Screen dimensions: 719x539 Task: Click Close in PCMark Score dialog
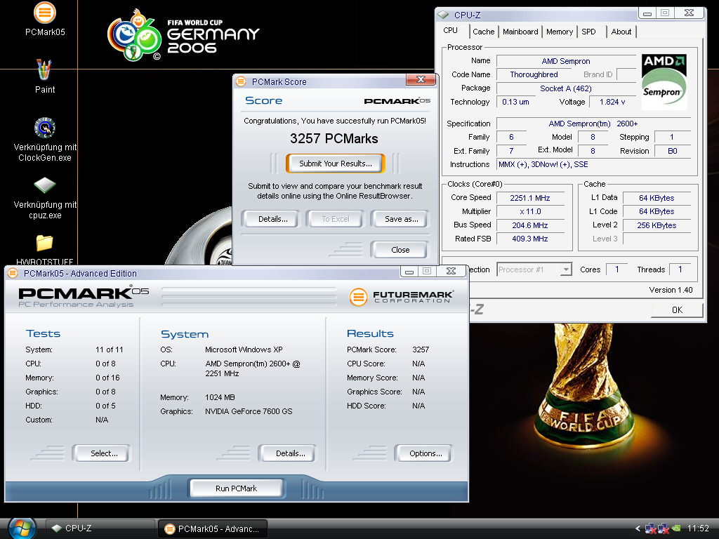(400, 250)
